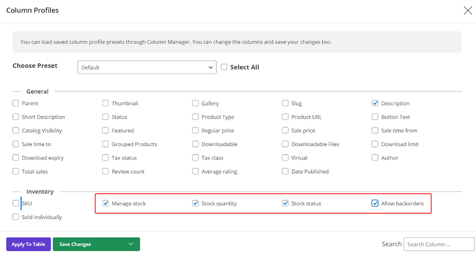This screenshot has width=476, height=254.
Task: Focus the Search Column input field
Action: [439, 244]
